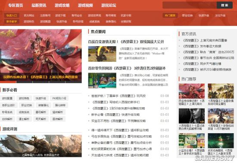The image size is (237, 163).
Task: Click the PK规则介绍 tag
Action: click(x=59, y=98)
